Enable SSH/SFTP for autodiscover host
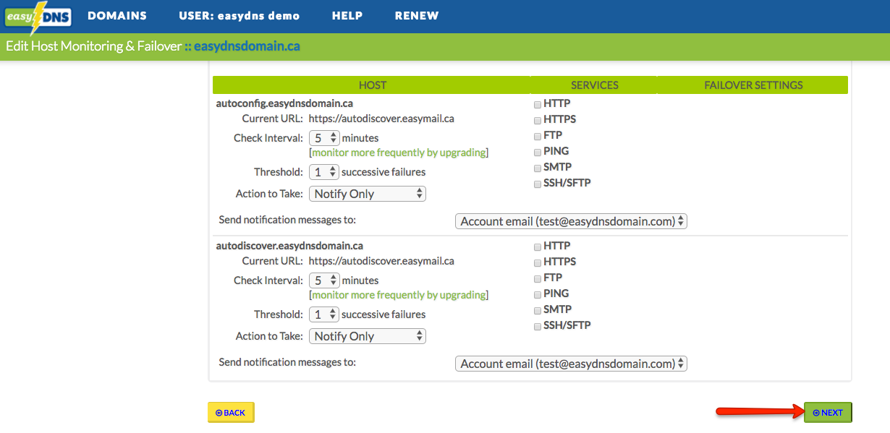890x433 pixels. click(x=538, y=326)
